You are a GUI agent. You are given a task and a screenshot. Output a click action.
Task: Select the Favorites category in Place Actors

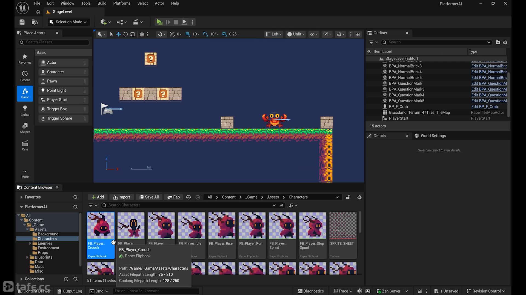click(25, 59)
